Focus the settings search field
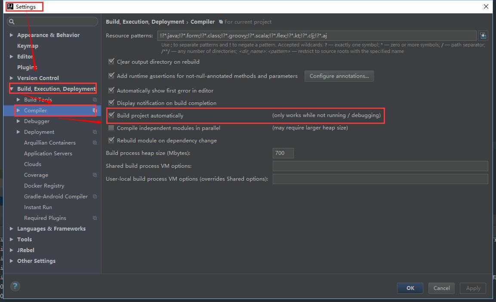This screenshot has width=496, height=302. [x=52, y=22]
